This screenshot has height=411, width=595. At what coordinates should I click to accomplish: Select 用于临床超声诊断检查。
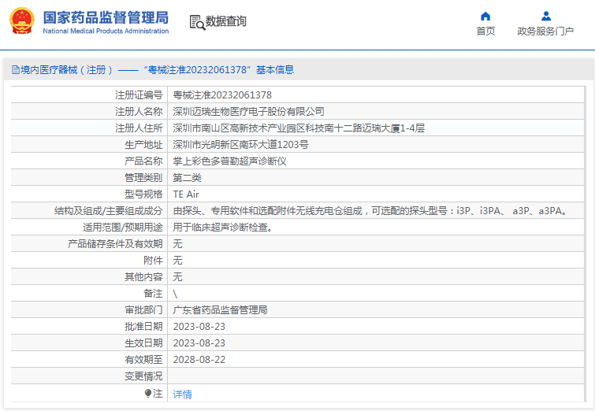coord(223,227)
